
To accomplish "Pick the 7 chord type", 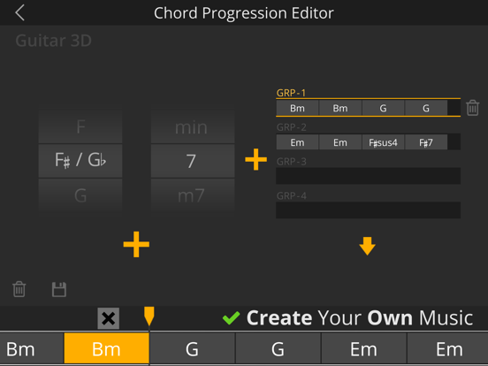I will pos(193,161).
